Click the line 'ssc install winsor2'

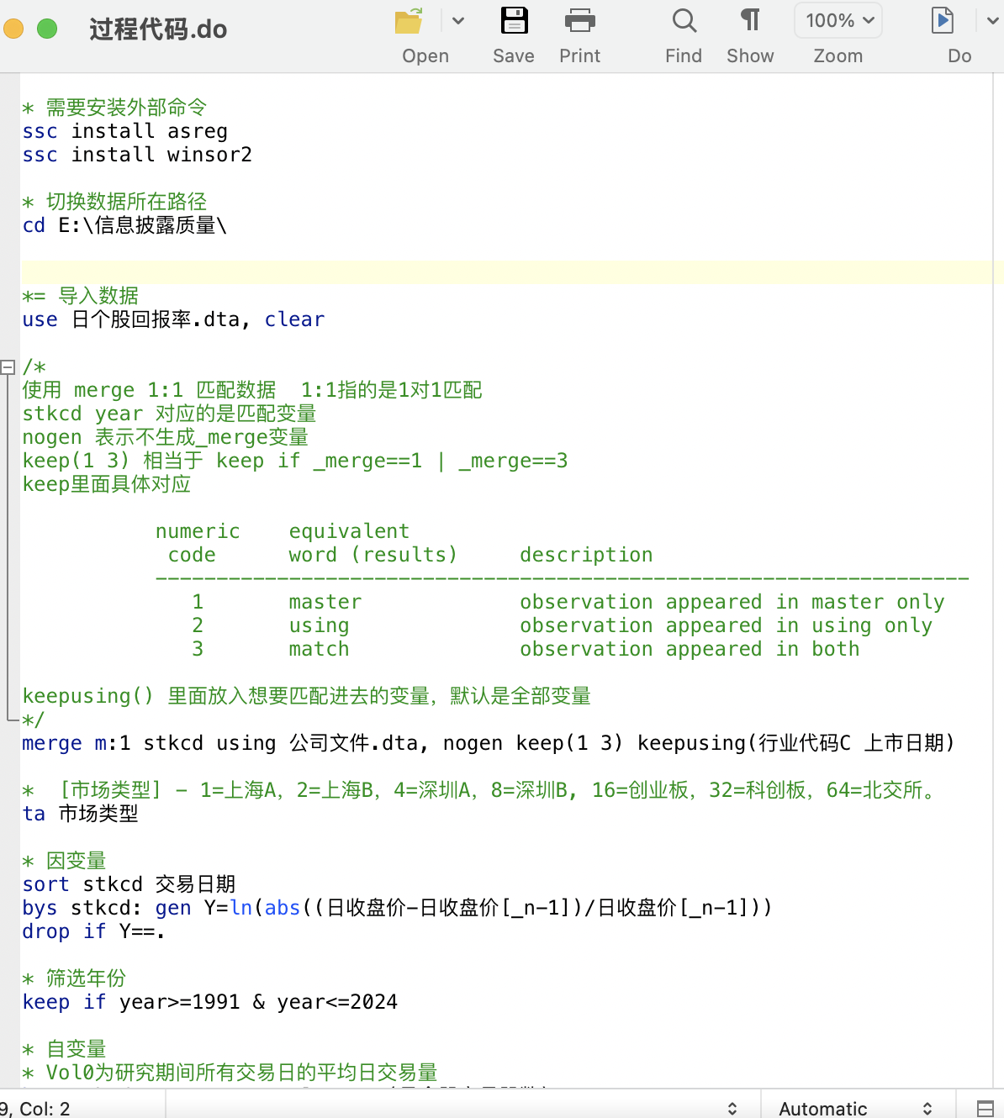pyautogui.click(x=137, y=155)
